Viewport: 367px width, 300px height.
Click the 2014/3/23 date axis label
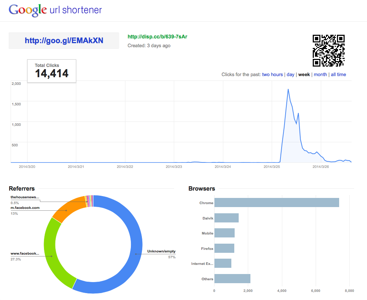point(174,166)
